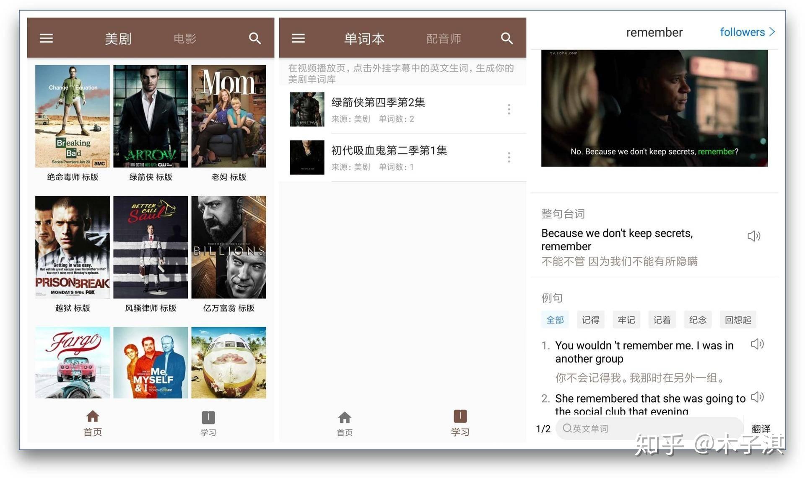Tap search icon on 美剧 header

coord(255,39)
